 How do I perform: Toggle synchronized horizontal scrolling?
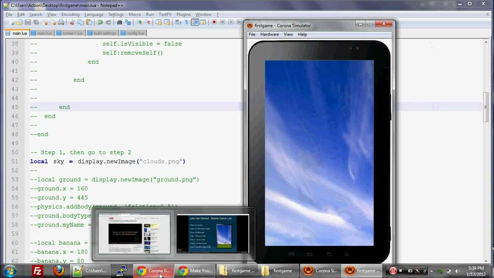(167, 22)
